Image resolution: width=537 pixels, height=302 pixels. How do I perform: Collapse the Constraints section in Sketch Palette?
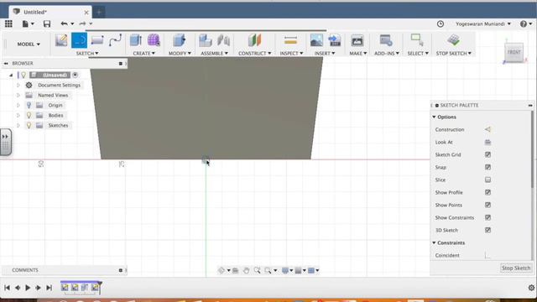click(434, 242)
